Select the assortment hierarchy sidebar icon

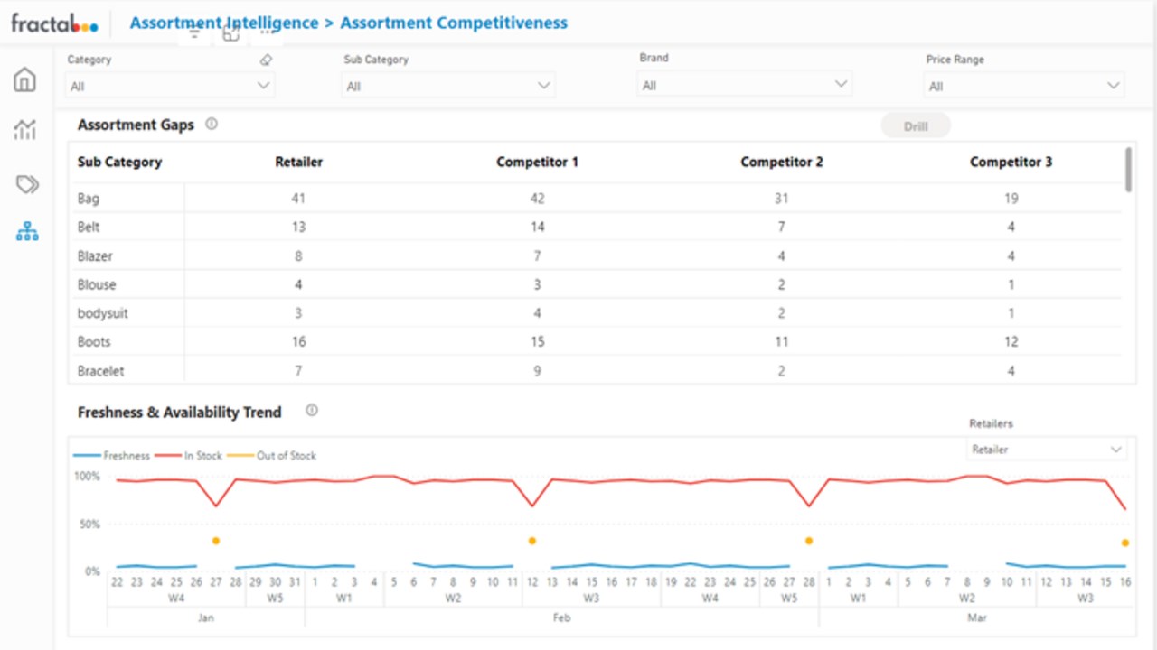pyautogui.click(x=27, y=232)
